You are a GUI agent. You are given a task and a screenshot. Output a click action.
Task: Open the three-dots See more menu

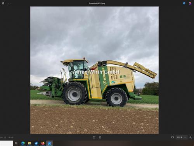(9, 4)
